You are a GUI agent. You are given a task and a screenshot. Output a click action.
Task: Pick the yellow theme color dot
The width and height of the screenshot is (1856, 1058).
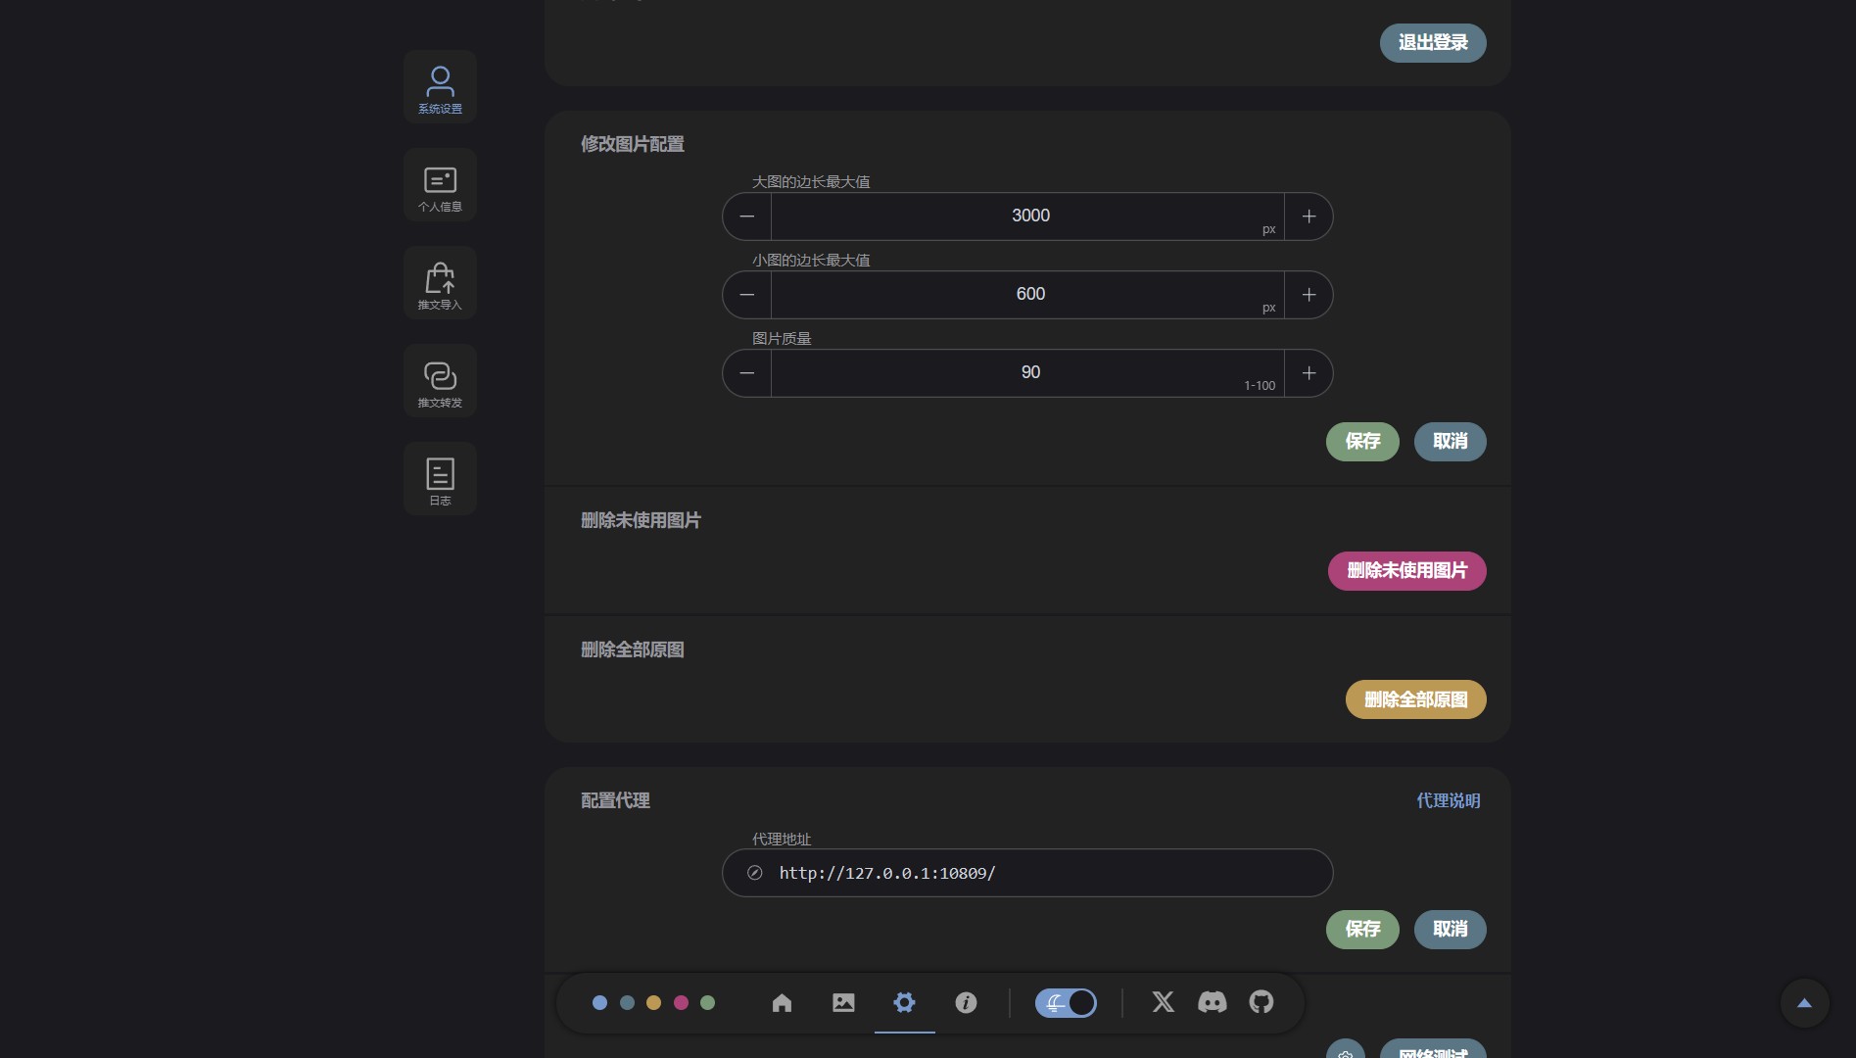pos(653,1002)
